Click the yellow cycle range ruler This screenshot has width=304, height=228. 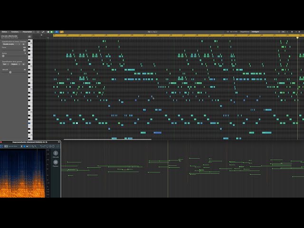tap(179, 35)
